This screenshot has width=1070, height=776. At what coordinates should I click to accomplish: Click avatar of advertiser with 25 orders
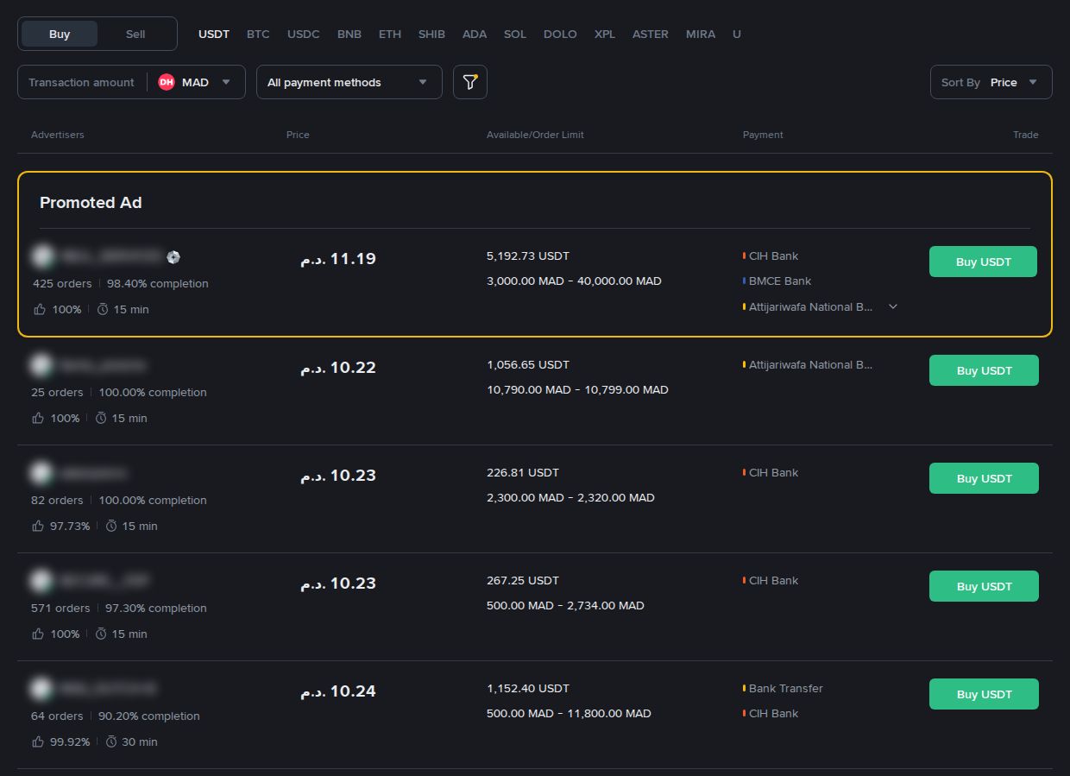(x=41, y=365)
